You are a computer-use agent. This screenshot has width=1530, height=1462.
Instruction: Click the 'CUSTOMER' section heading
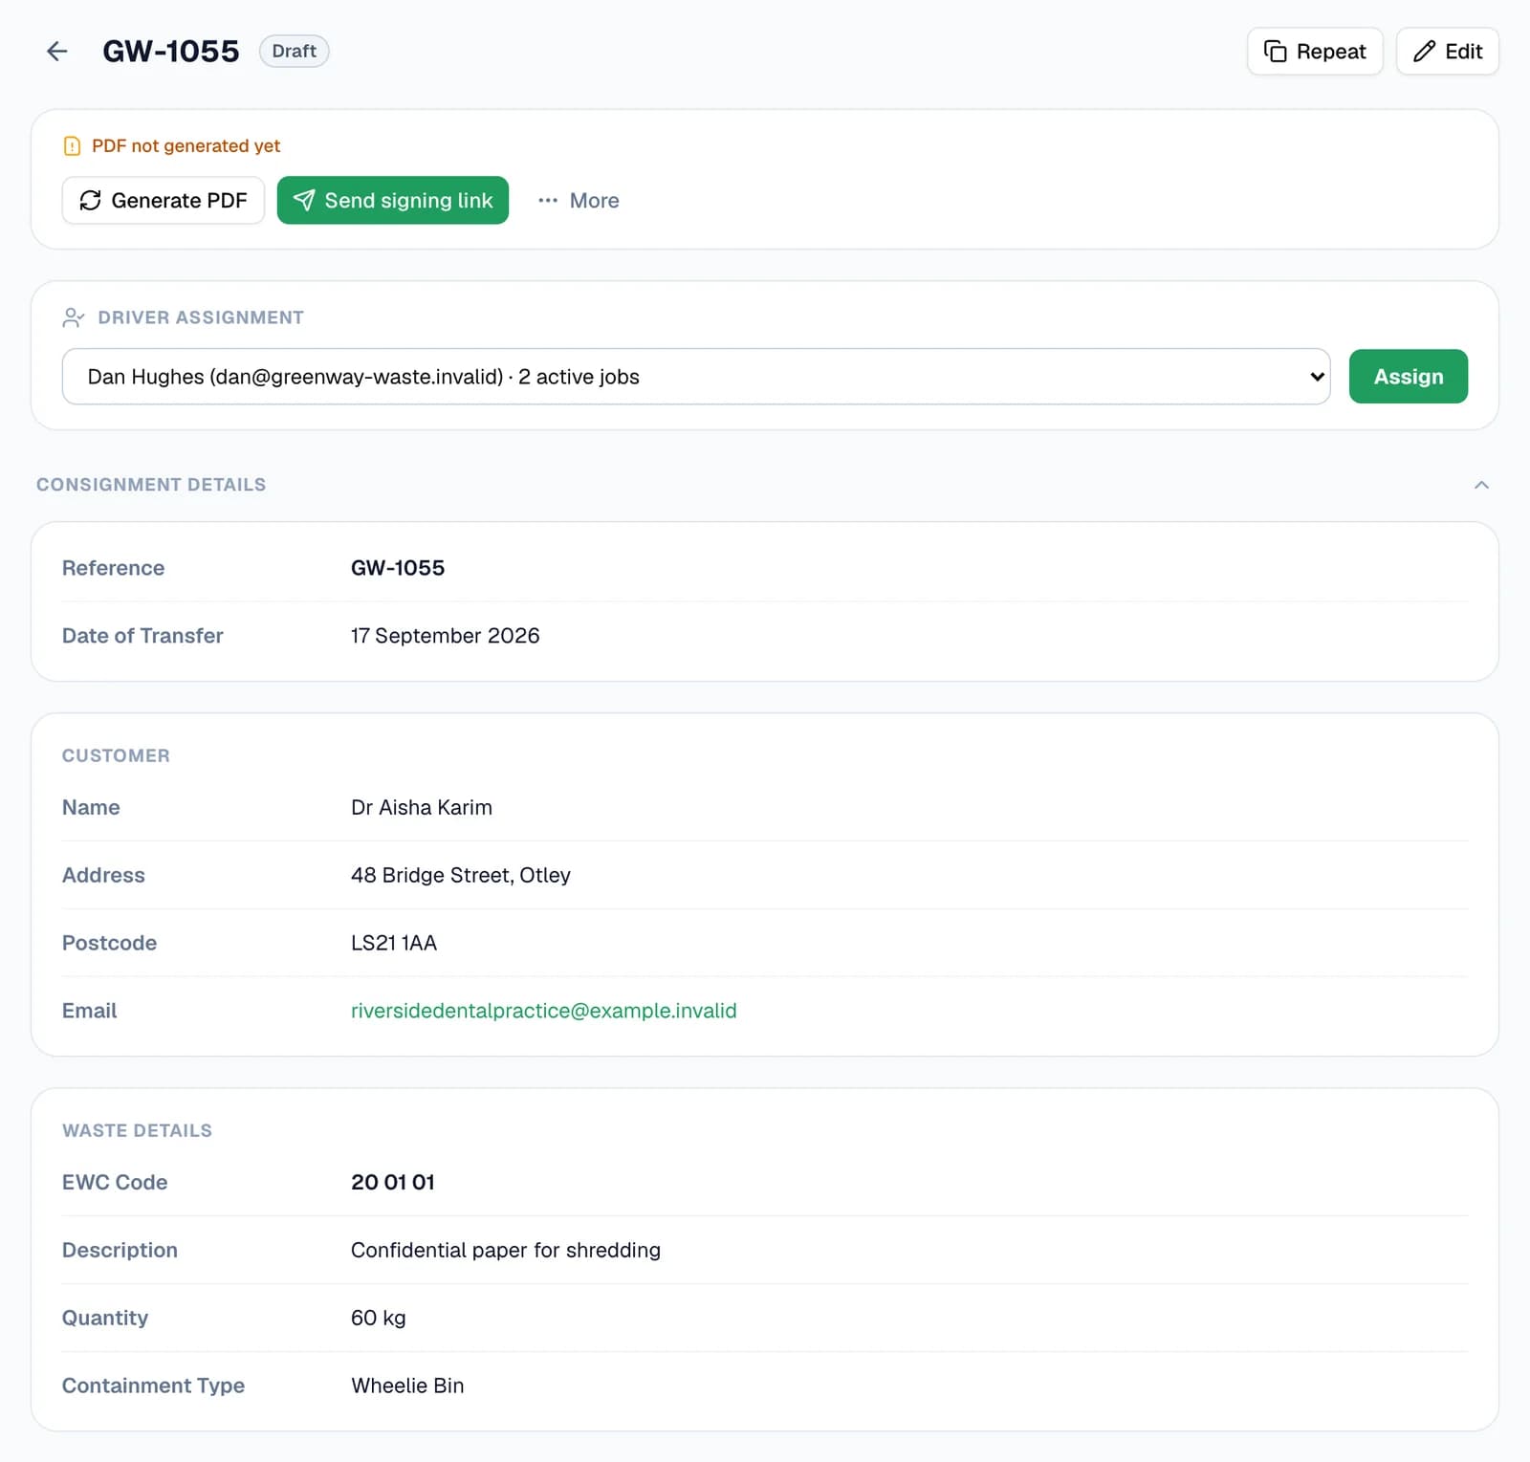[116, 755]
